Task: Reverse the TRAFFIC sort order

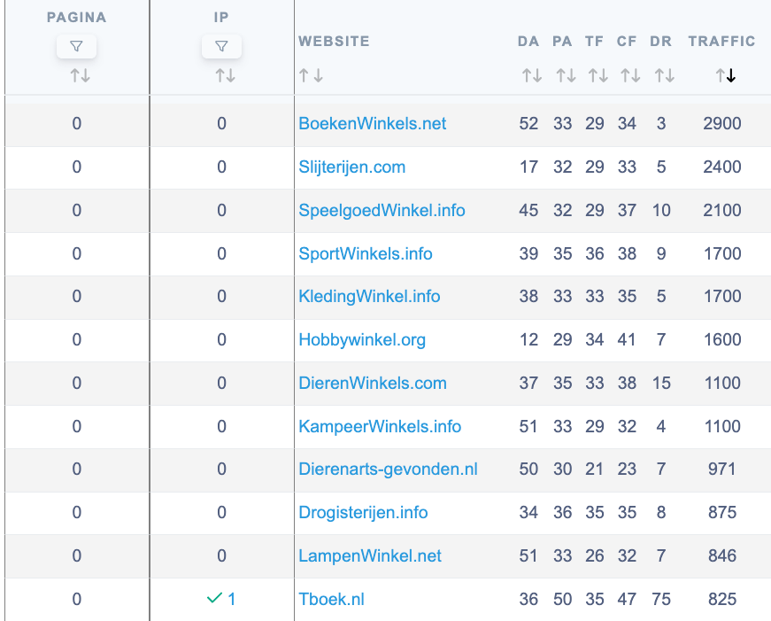Action: [x=726, y=75]
